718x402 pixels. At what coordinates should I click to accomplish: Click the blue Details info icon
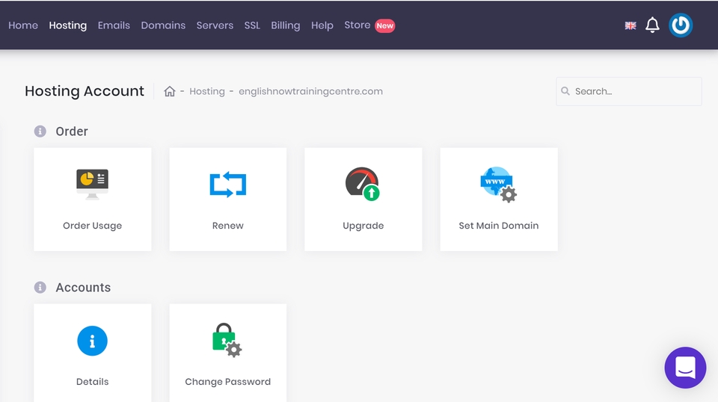[92, 341]
